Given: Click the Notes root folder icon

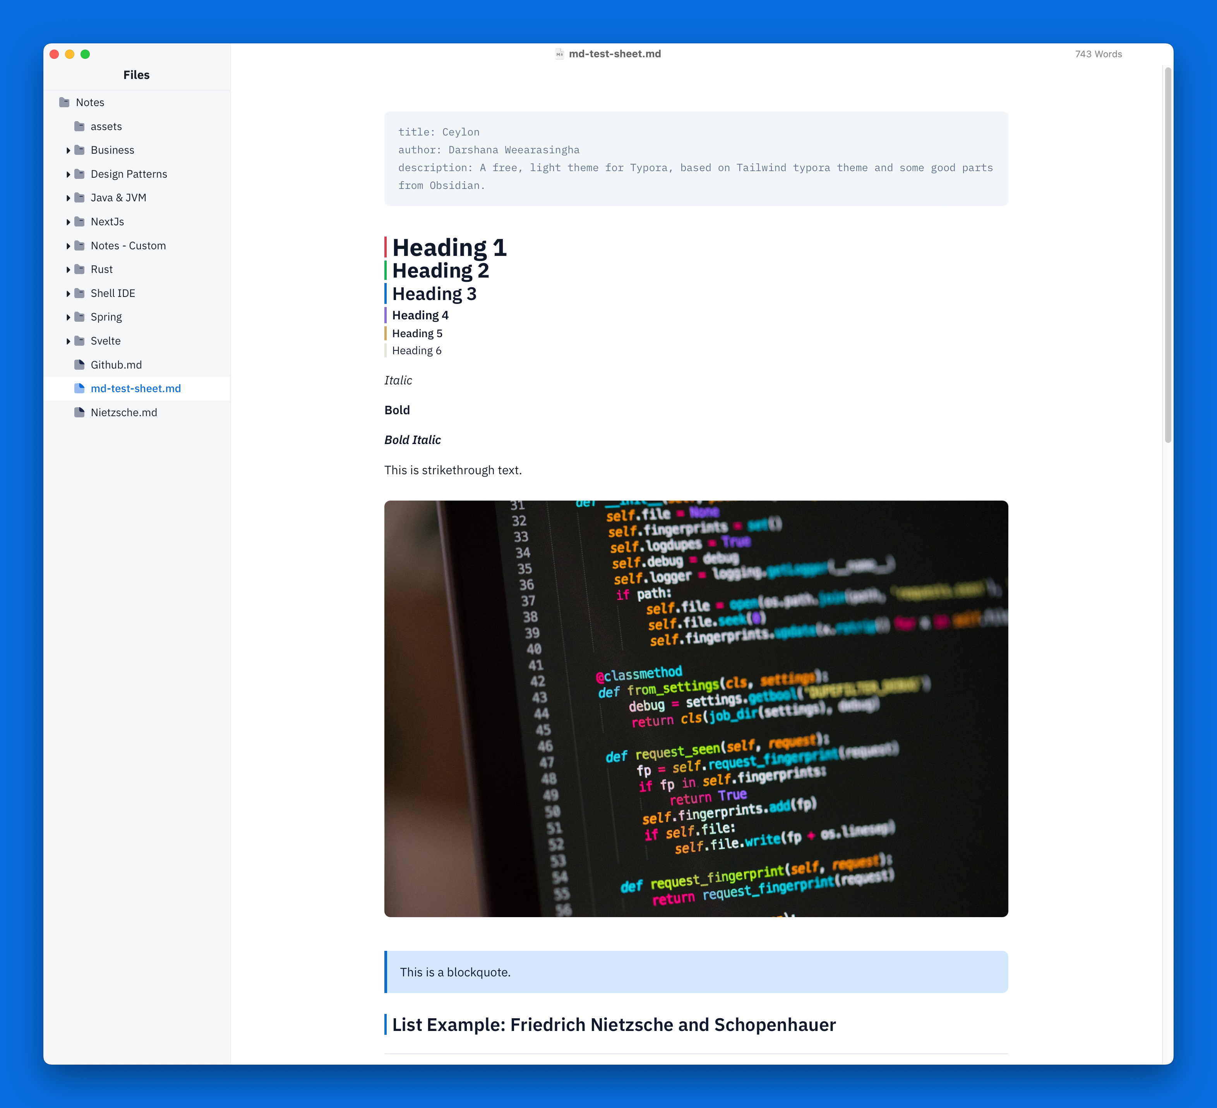Looking at the screenshot, I should [65, 102].
